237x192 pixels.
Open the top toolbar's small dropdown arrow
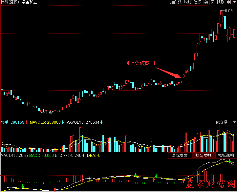point(235,2)
